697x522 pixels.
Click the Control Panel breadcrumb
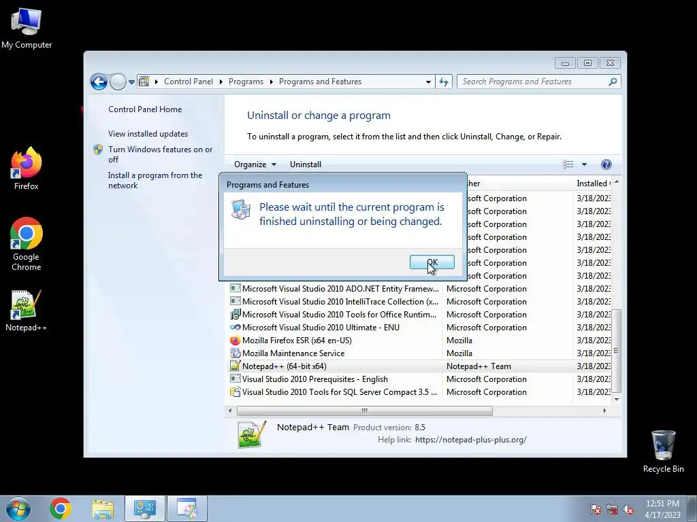coord(189,82)
